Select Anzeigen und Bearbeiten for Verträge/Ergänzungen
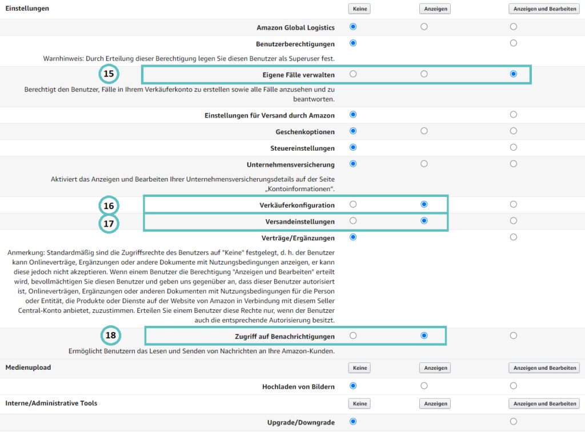585x432 pixels. point(514,237)
